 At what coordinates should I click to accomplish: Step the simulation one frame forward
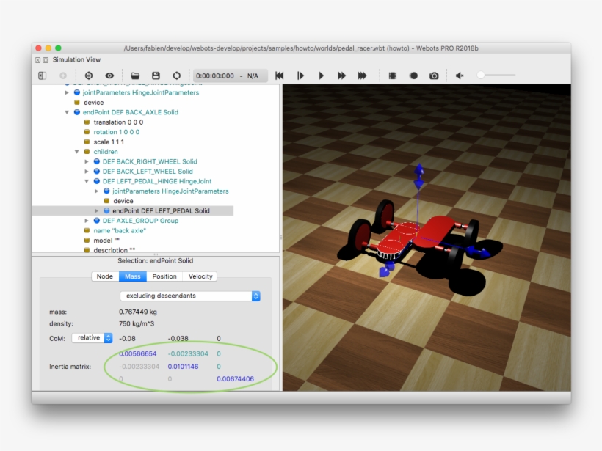coord(300,76)
